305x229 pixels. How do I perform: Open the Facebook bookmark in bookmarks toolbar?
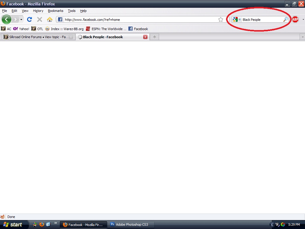[138, 29]
